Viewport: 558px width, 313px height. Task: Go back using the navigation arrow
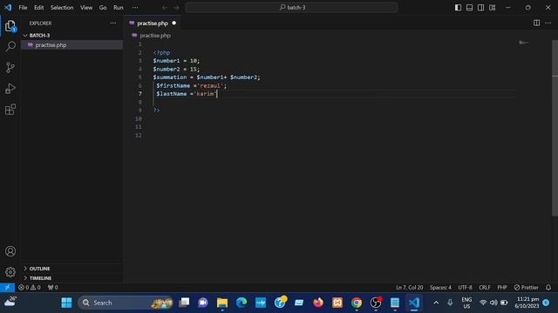click(165, 8)
